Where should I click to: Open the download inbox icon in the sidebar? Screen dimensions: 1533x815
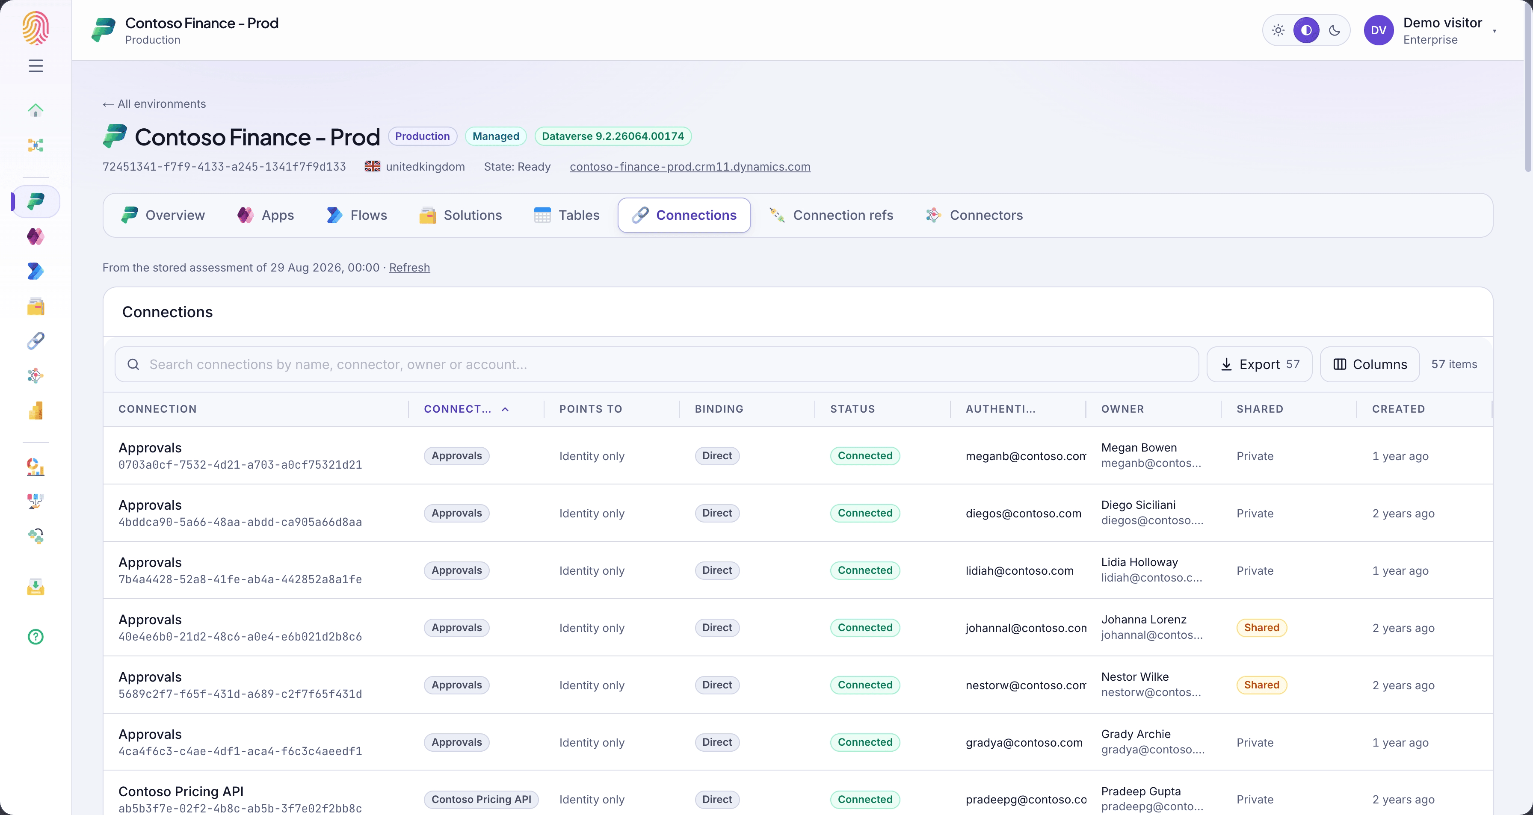(36, 587)
